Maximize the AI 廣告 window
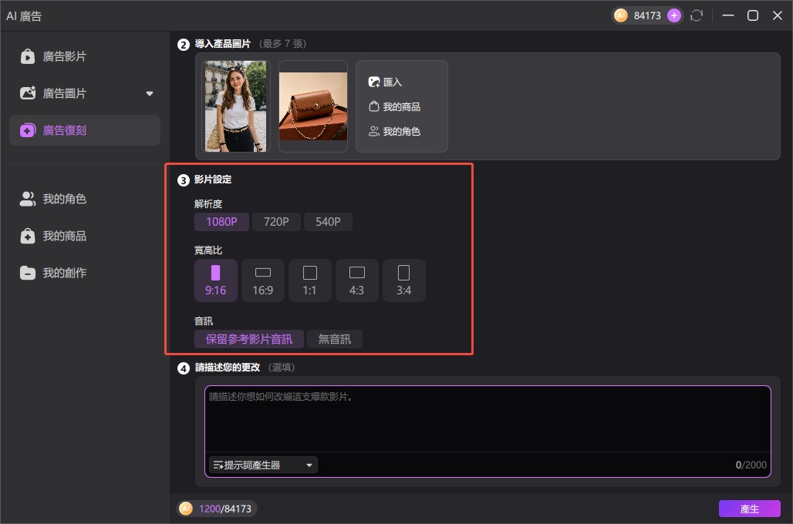 (753, 15)
